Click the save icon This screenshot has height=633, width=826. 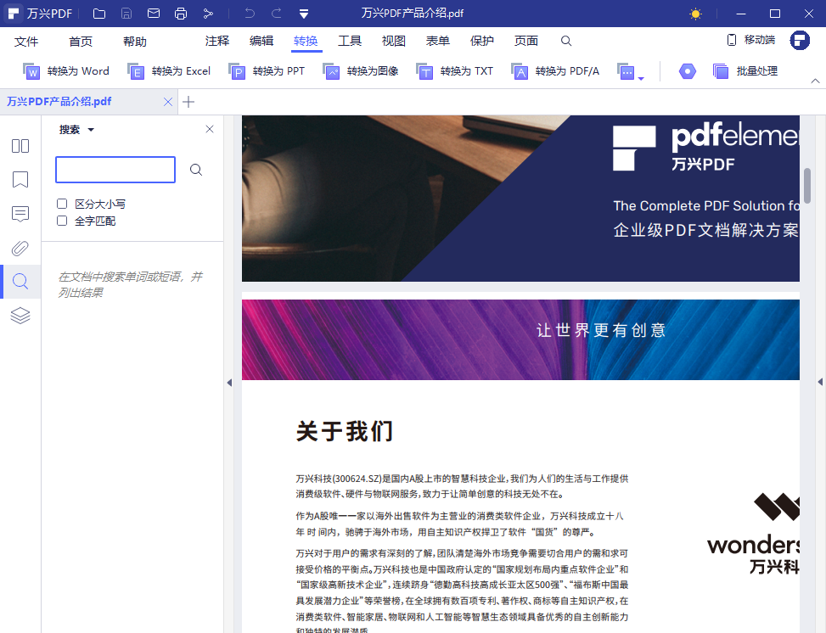click(127, 13)
